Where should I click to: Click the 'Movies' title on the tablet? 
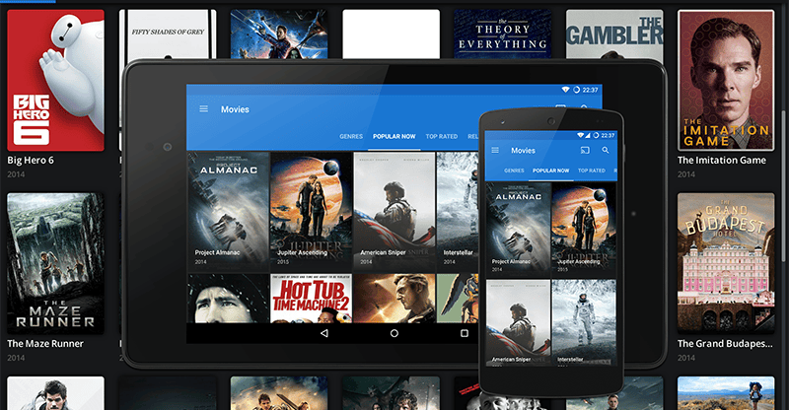coord(235,109)
